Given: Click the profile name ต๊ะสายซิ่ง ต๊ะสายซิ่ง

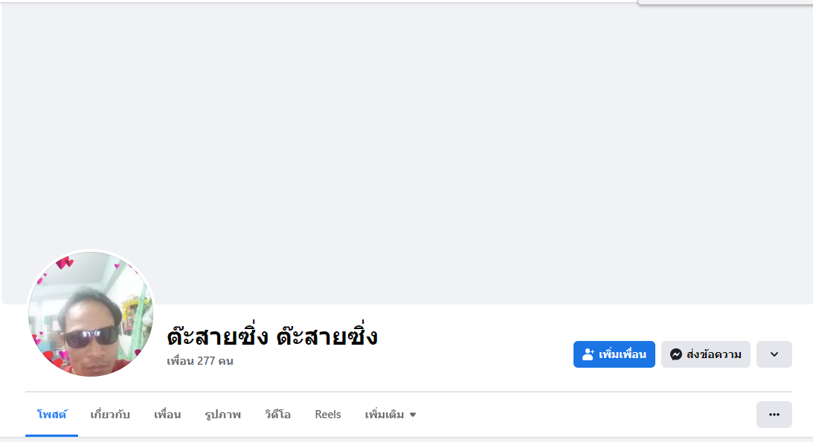Looking at the screenshot, I should (x=272, y=337).
